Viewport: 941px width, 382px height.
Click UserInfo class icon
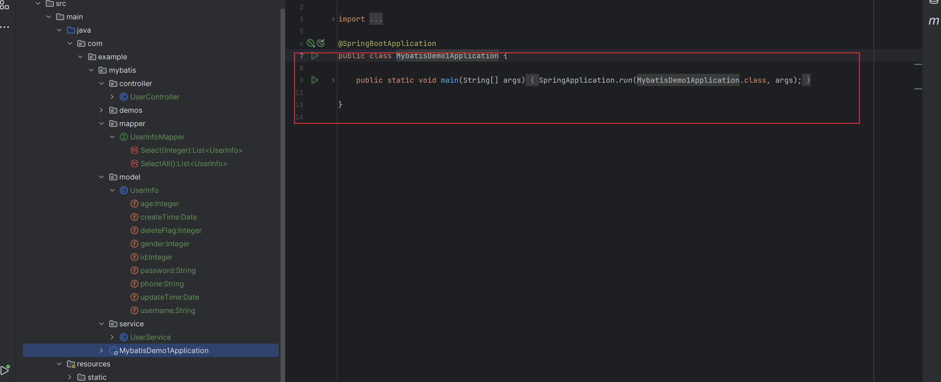pos(124,190)
